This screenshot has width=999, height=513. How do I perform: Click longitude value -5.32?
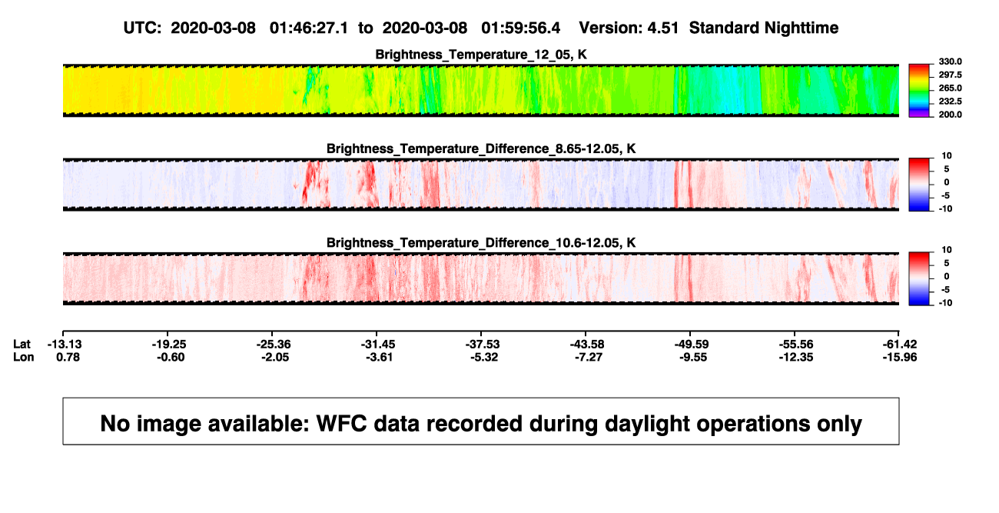pos(483,357)
